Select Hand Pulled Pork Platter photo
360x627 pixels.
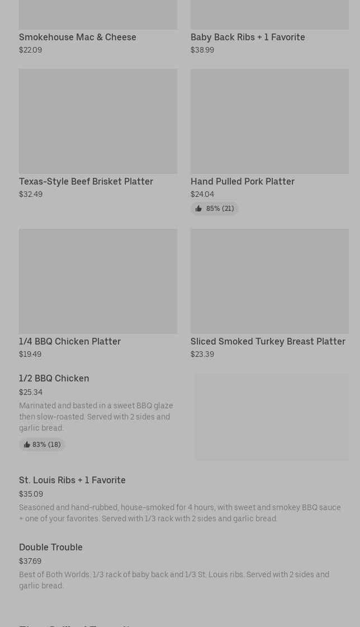pos(269,121)
